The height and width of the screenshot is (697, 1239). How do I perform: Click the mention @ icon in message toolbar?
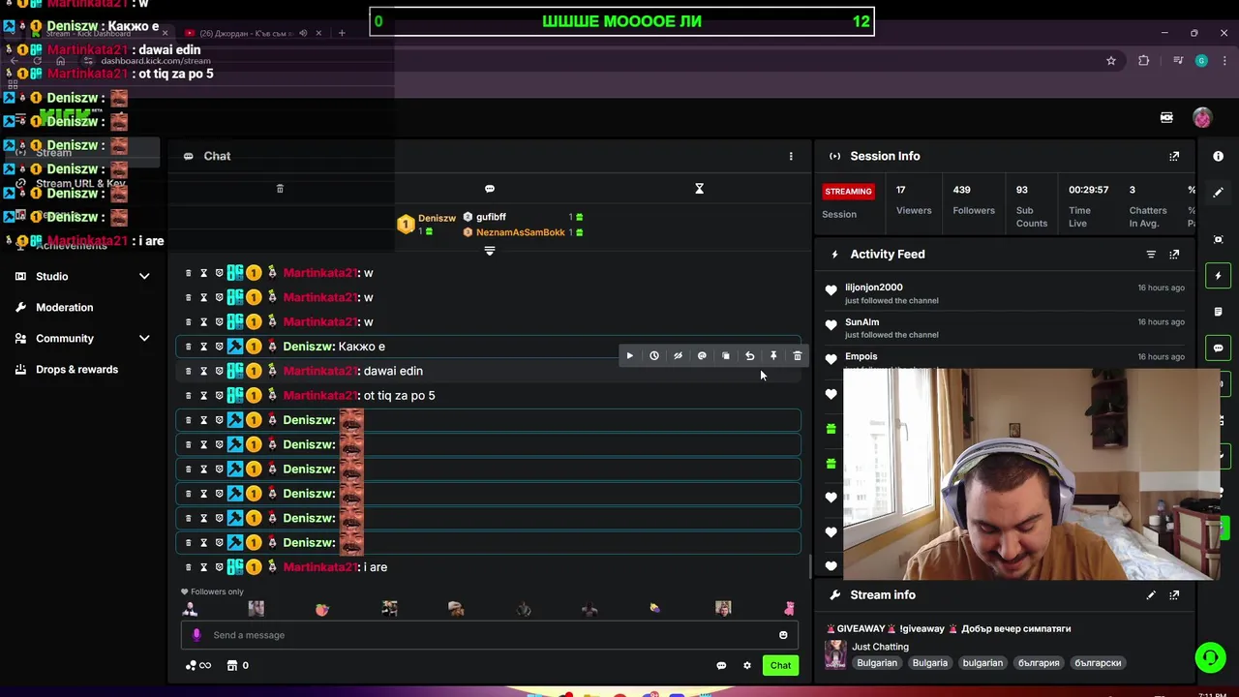pos(702,356)
